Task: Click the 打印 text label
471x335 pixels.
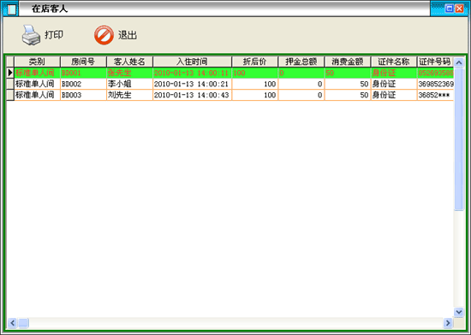Action: (x=54, y=35)
